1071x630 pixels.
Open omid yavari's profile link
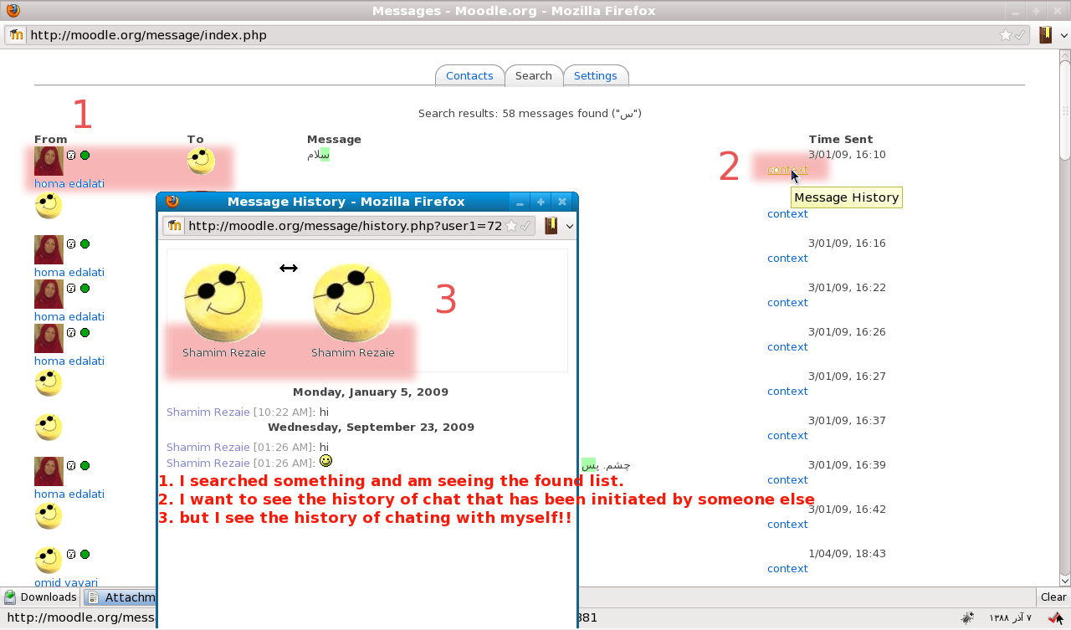(66, 582)
